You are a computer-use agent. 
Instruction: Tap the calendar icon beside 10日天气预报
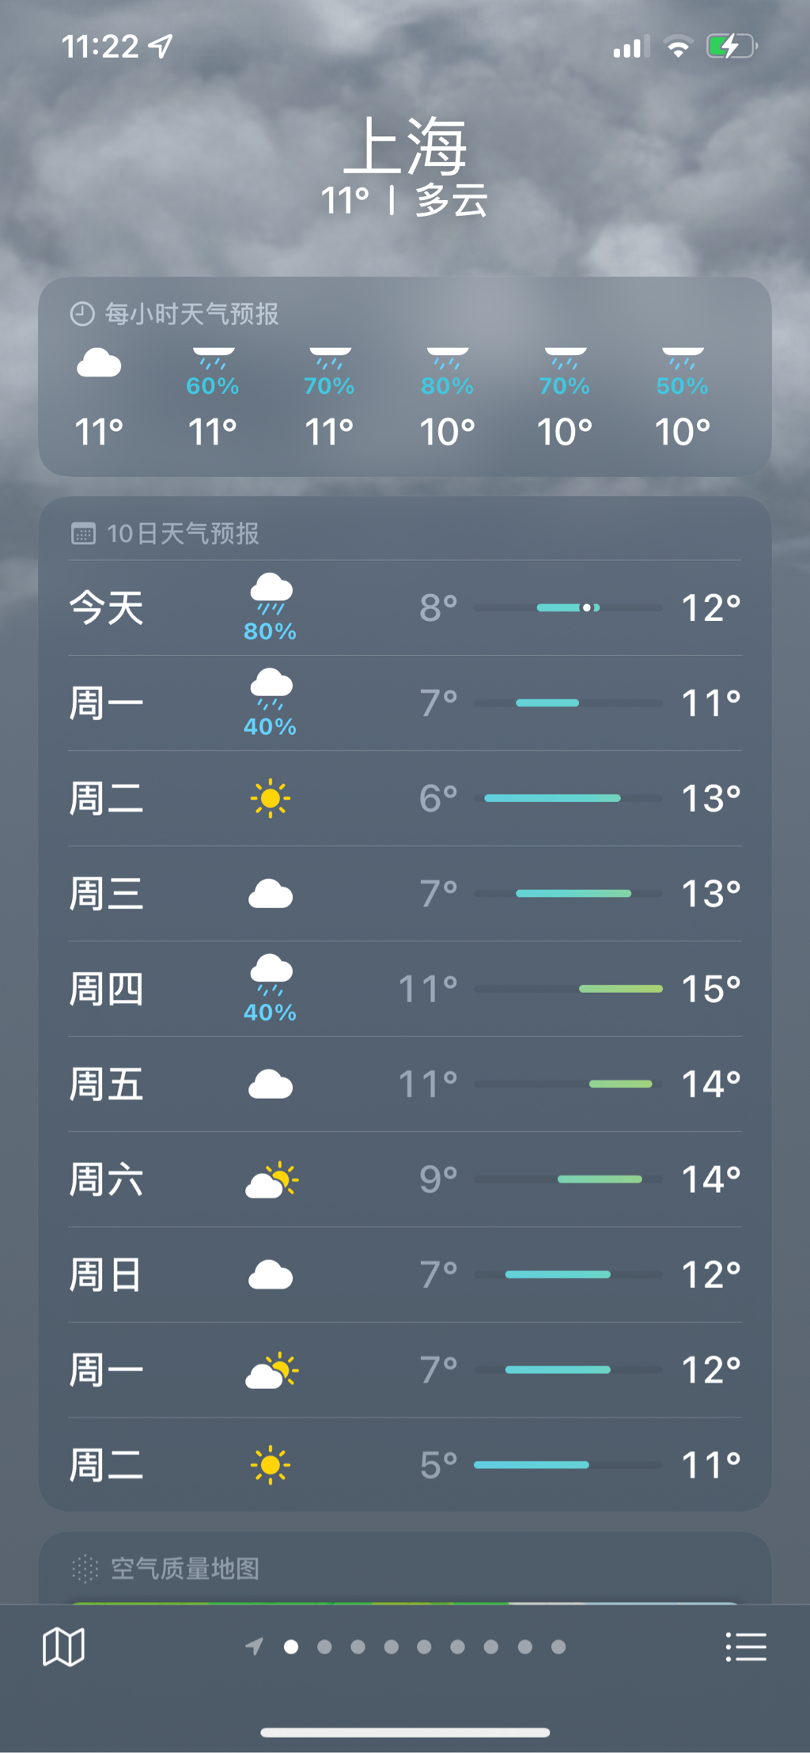pyautogui.click(x=83, y=534)
